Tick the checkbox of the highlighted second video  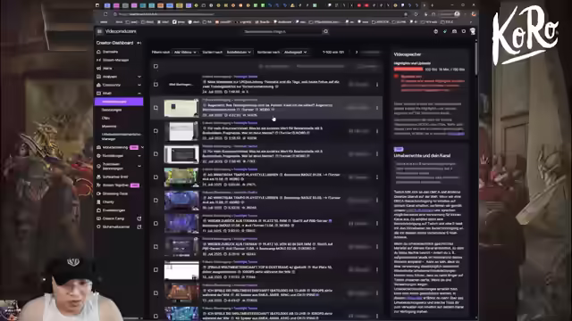point(156,108)
